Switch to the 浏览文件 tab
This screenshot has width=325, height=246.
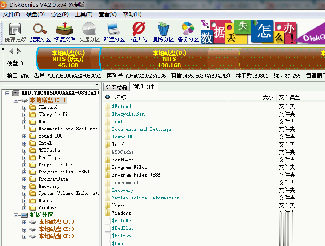pyautogui.click(x=144, y=86)
